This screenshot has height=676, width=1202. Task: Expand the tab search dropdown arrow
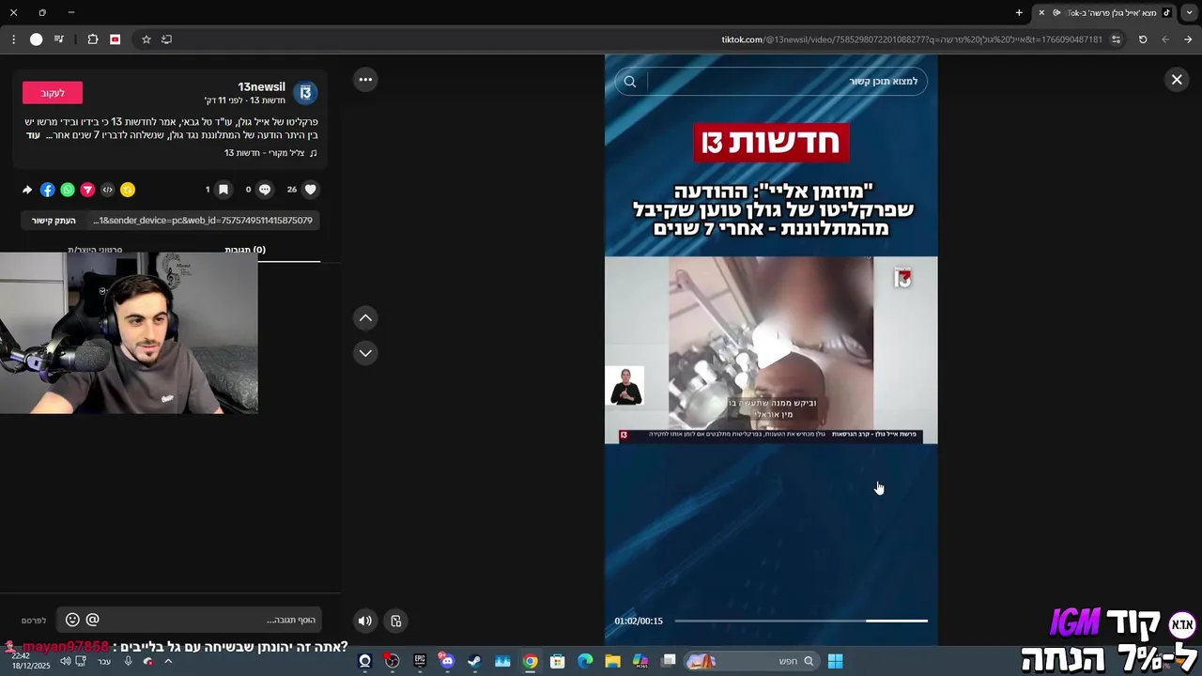[1189, 12]
